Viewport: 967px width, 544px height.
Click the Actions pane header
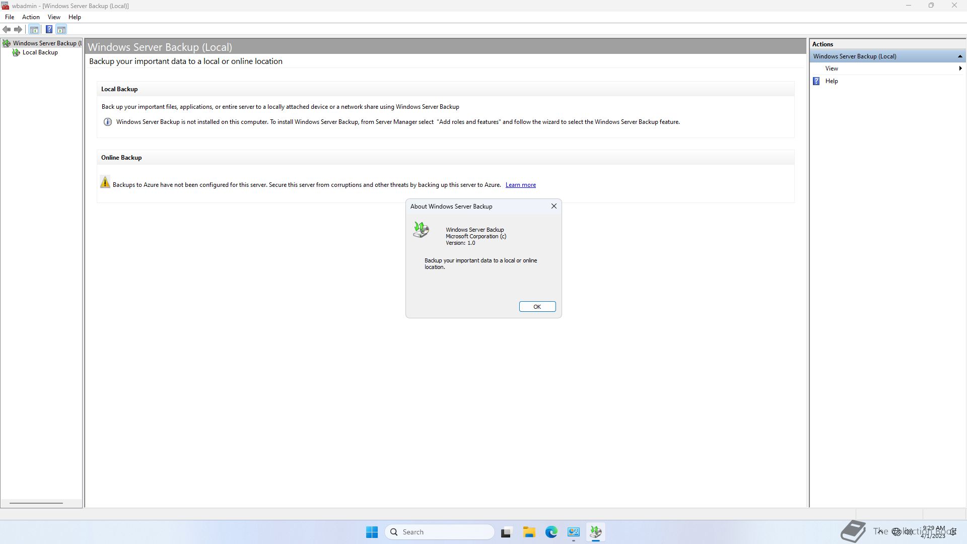point(887,44)
